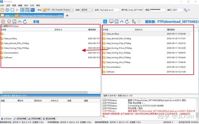Click the cloud connect icon in the local panel

point(9,22)
